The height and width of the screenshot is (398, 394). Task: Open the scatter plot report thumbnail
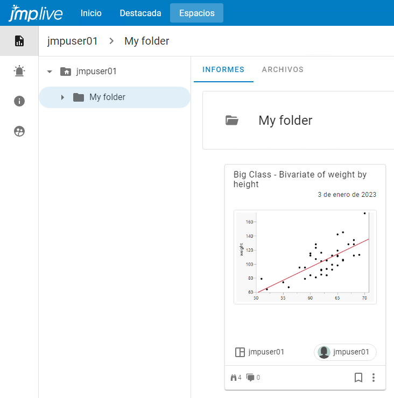[x=305, y=257]
